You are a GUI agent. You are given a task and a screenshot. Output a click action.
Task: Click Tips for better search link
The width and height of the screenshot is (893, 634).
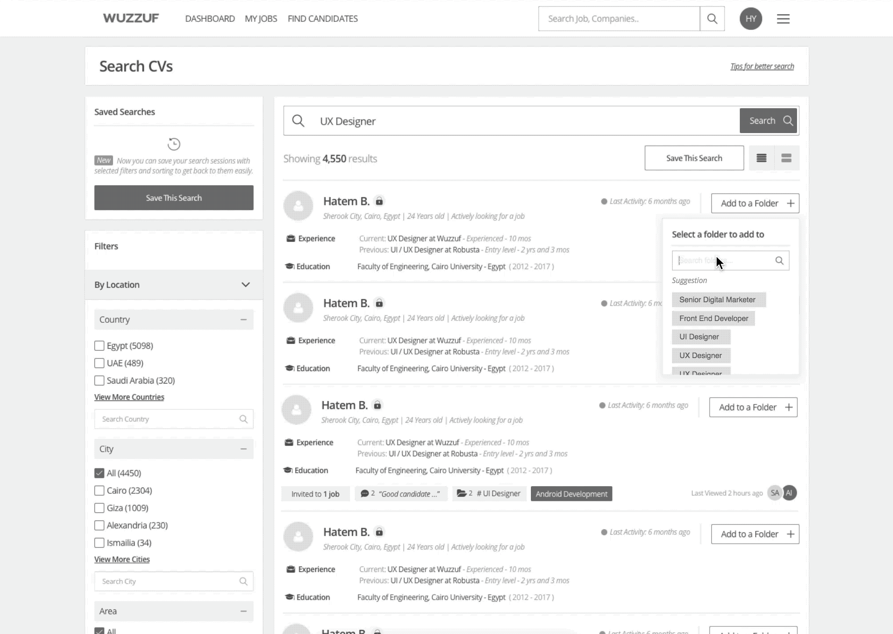[x=762, y=67]
